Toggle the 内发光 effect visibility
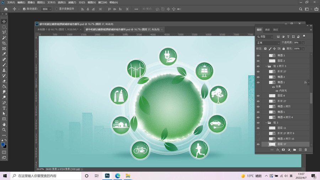 277,91
